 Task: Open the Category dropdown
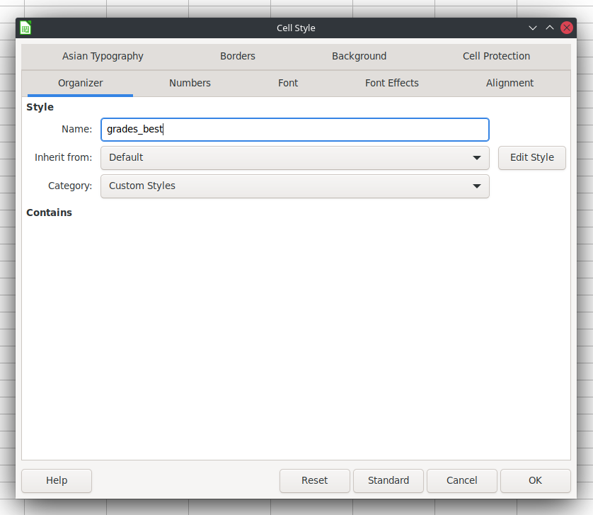295,186
